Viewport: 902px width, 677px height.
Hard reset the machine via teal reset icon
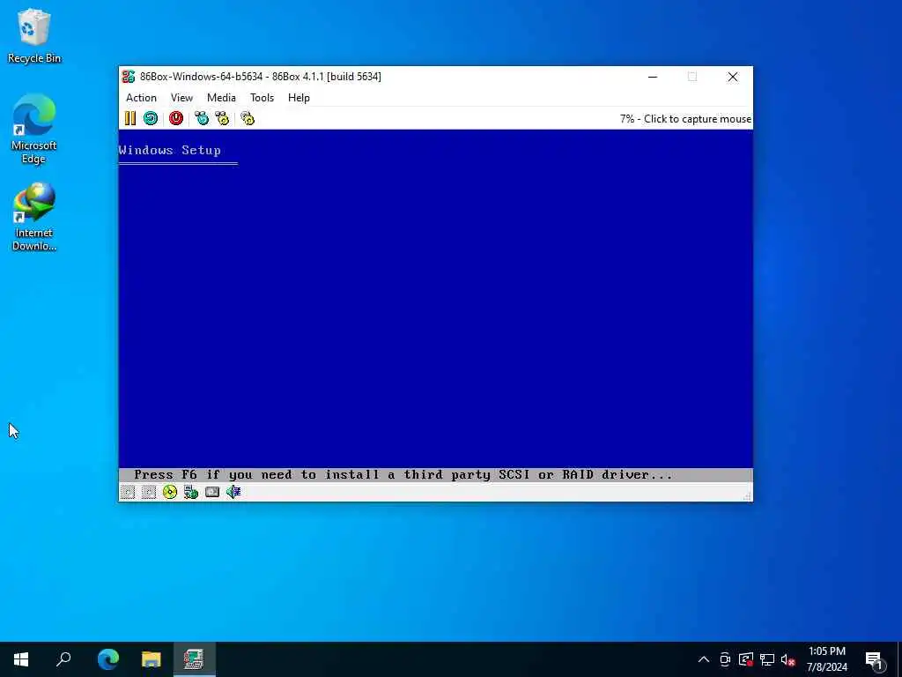(x=151, y=119)
